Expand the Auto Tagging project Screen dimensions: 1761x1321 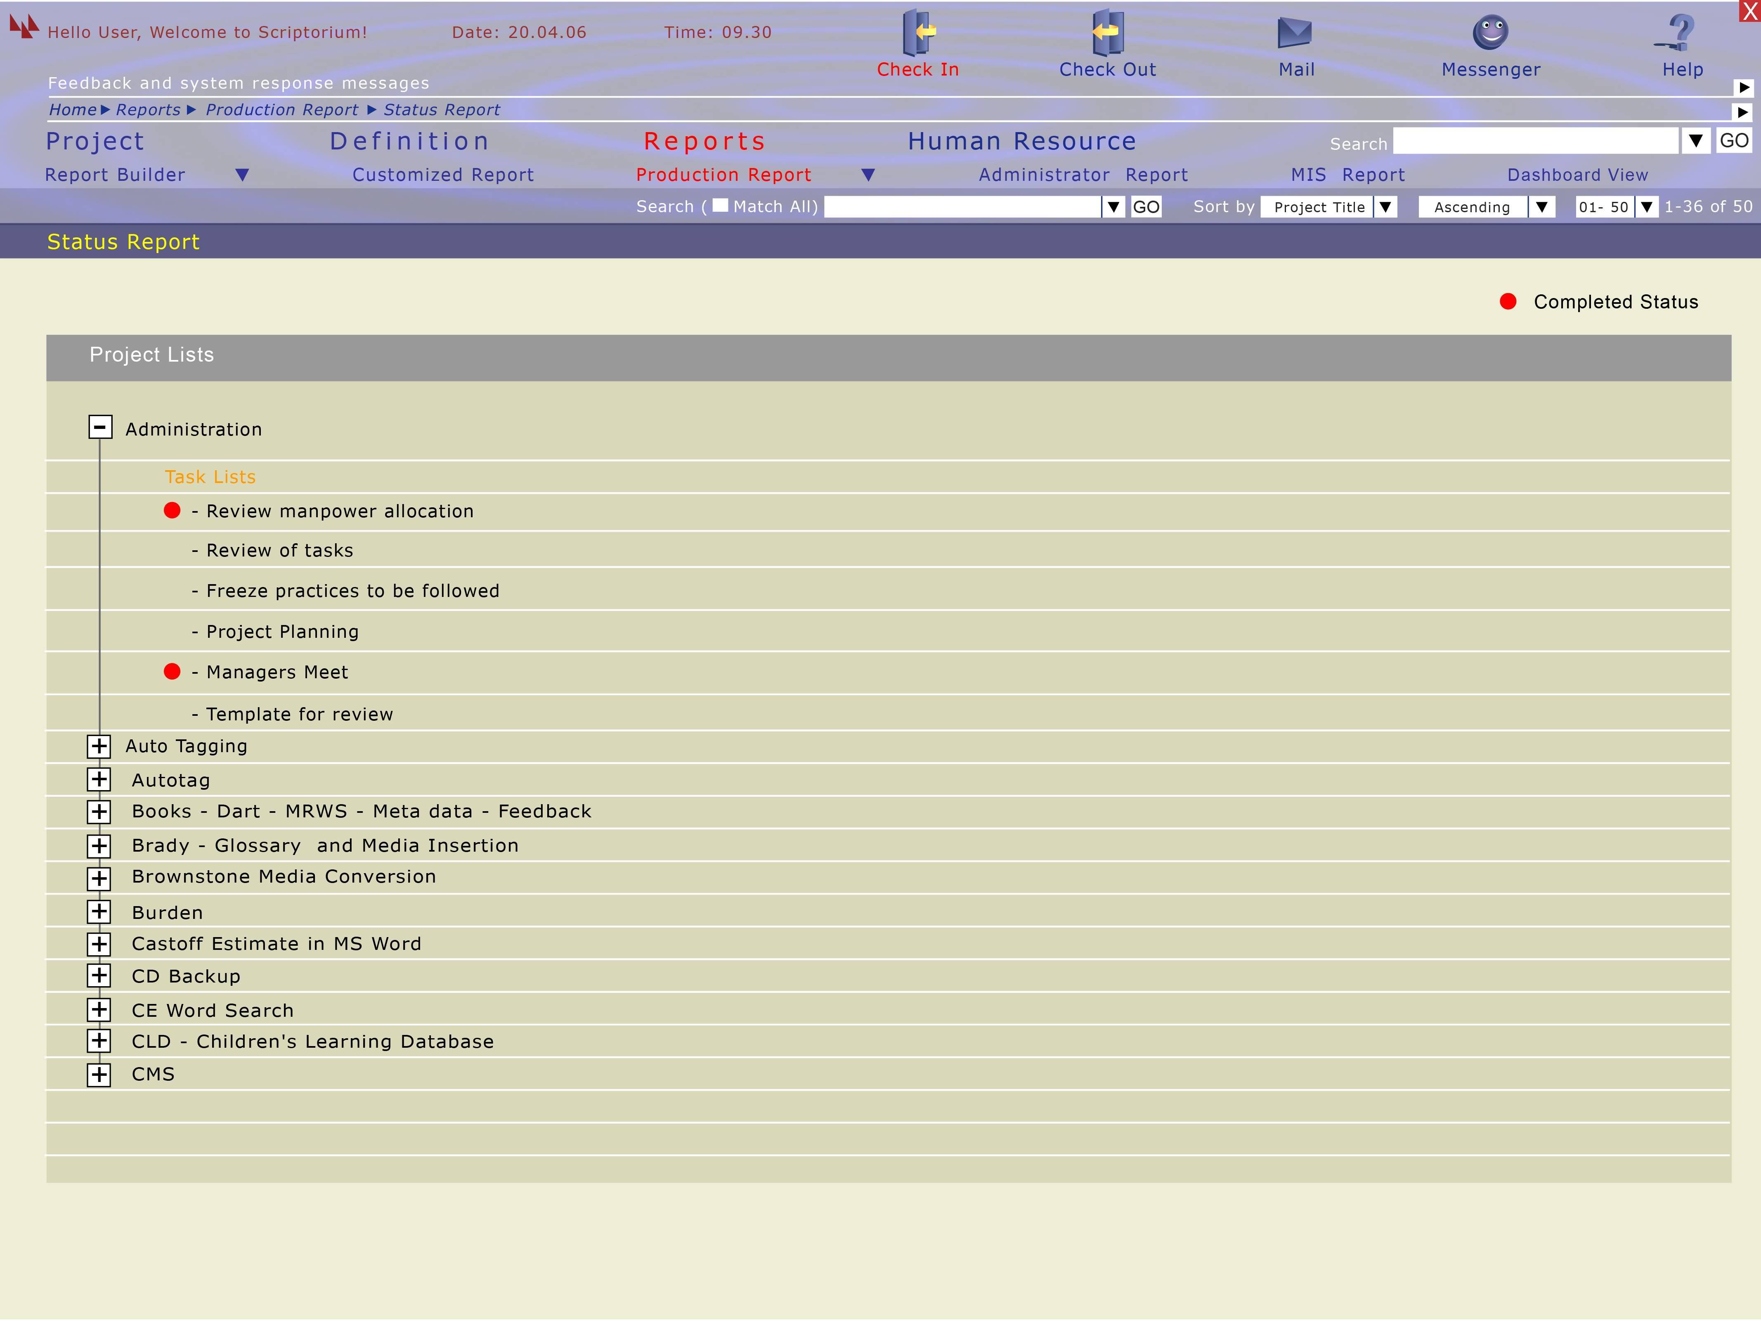tap(99, 746)
